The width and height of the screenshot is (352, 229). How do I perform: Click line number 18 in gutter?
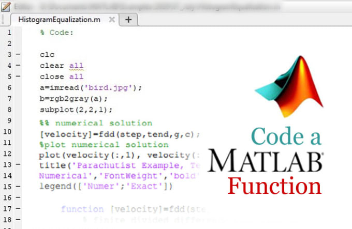coord(7,220)
